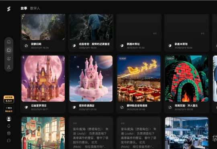Open the Christmas sleigh market thumbnail
Image resolution: width=217 pixels, height=149 pixels.
139,79
